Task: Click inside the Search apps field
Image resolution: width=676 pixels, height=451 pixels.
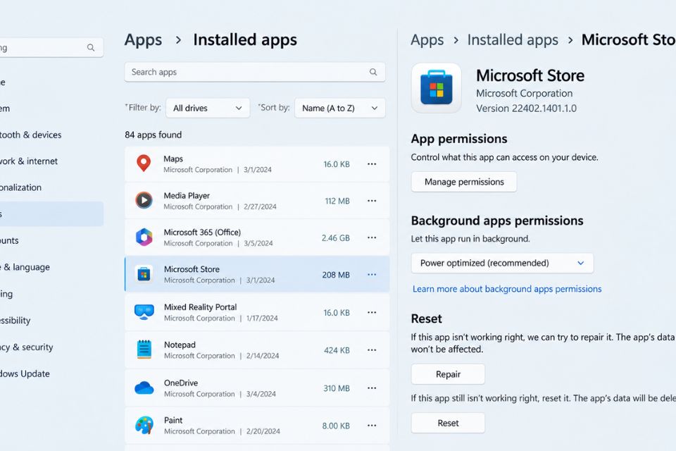Action: coord(254,72)
